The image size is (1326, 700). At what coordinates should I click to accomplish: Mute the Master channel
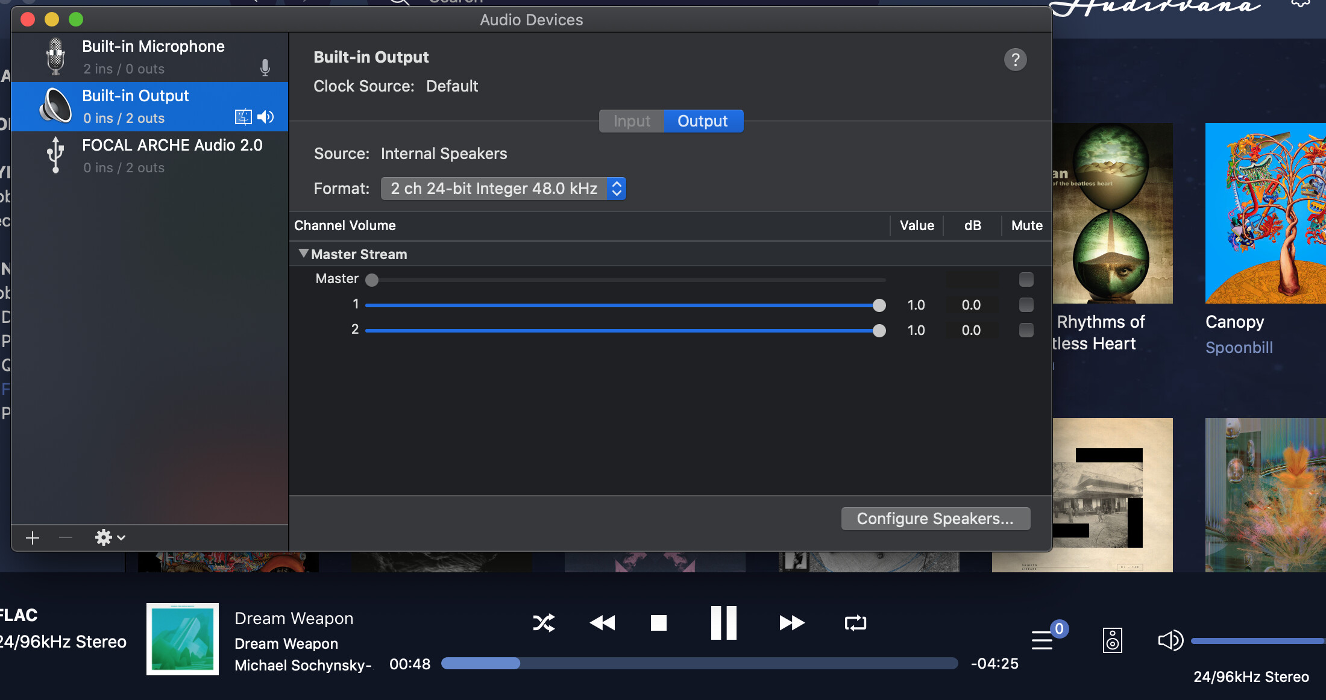(1026, 279)
